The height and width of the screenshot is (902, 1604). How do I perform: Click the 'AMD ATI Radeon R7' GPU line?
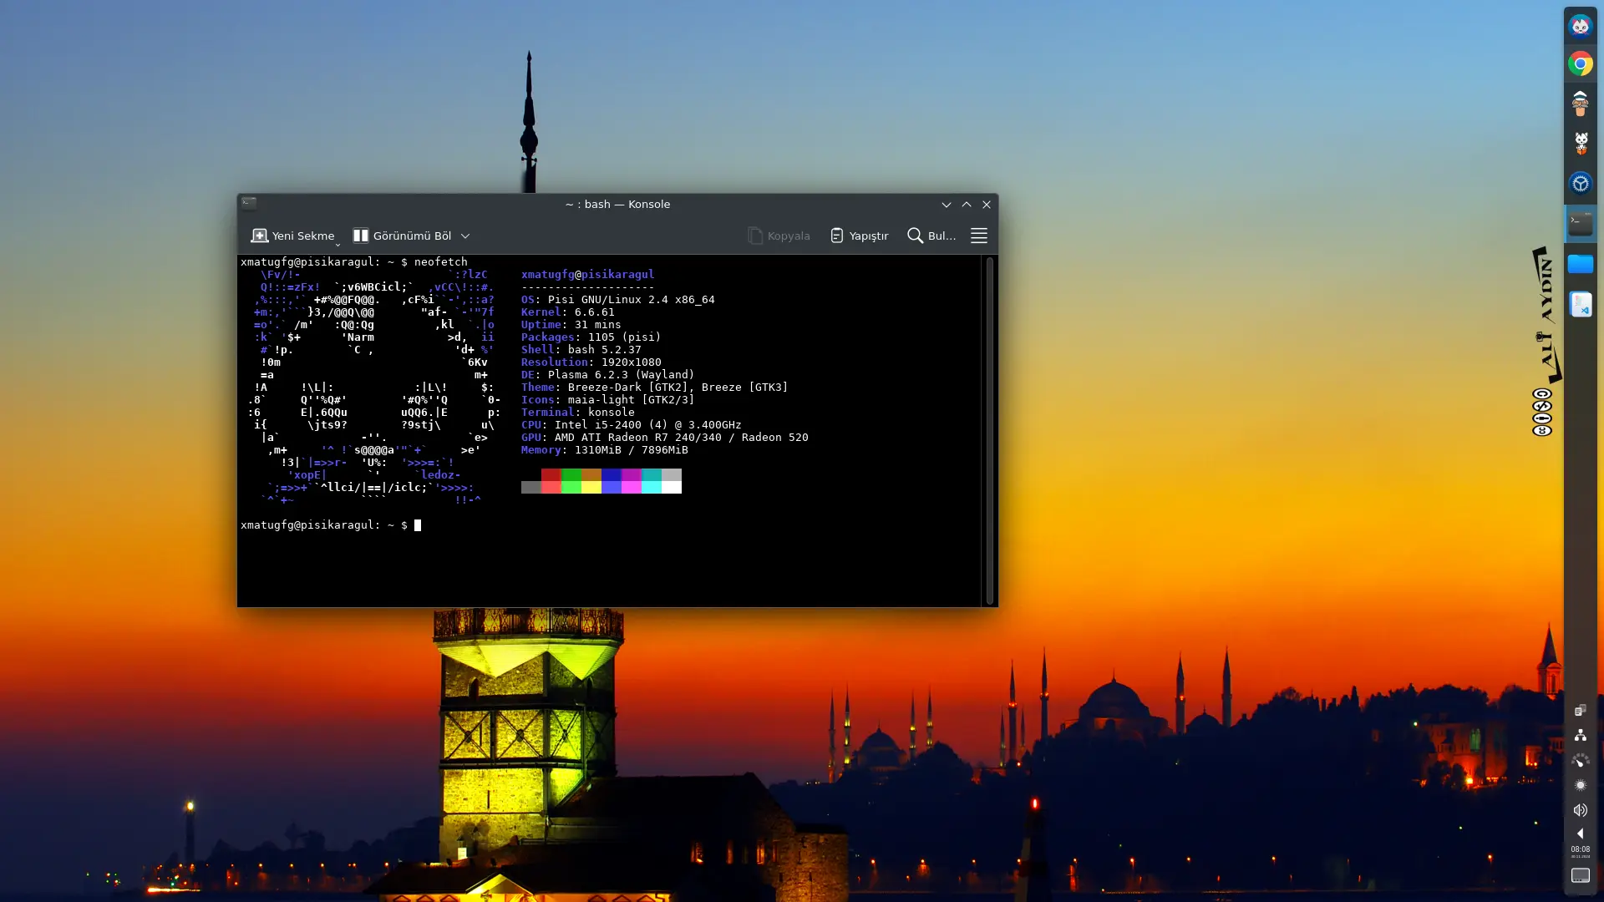click(x=665, y=437)
